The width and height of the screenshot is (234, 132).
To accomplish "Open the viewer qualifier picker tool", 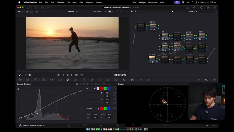I will coord(20,75).
